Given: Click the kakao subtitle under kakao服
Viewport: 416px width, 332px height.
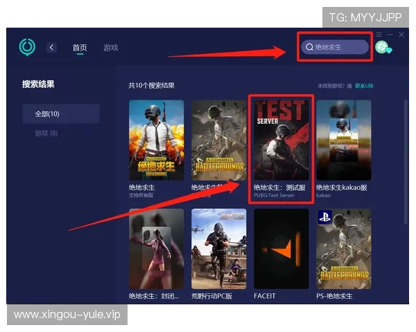Looking at the screenshot, I should (x=323, y=195).
